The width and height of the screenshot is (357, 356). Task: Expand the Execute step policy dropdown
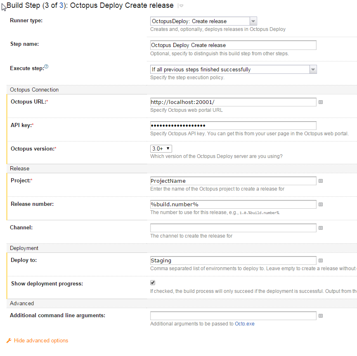233,69
